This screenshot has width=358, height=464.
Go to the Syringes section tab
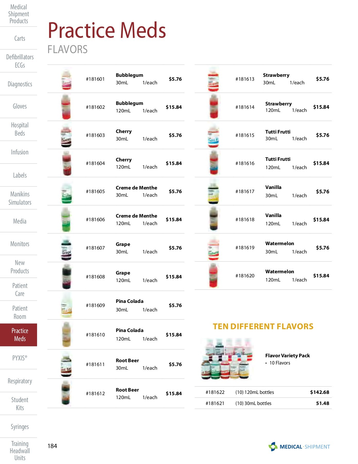pos(20,427)
